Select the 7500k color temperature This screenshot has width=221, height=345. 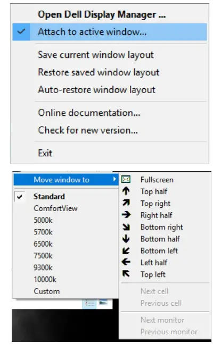click(x=43, y=256)
